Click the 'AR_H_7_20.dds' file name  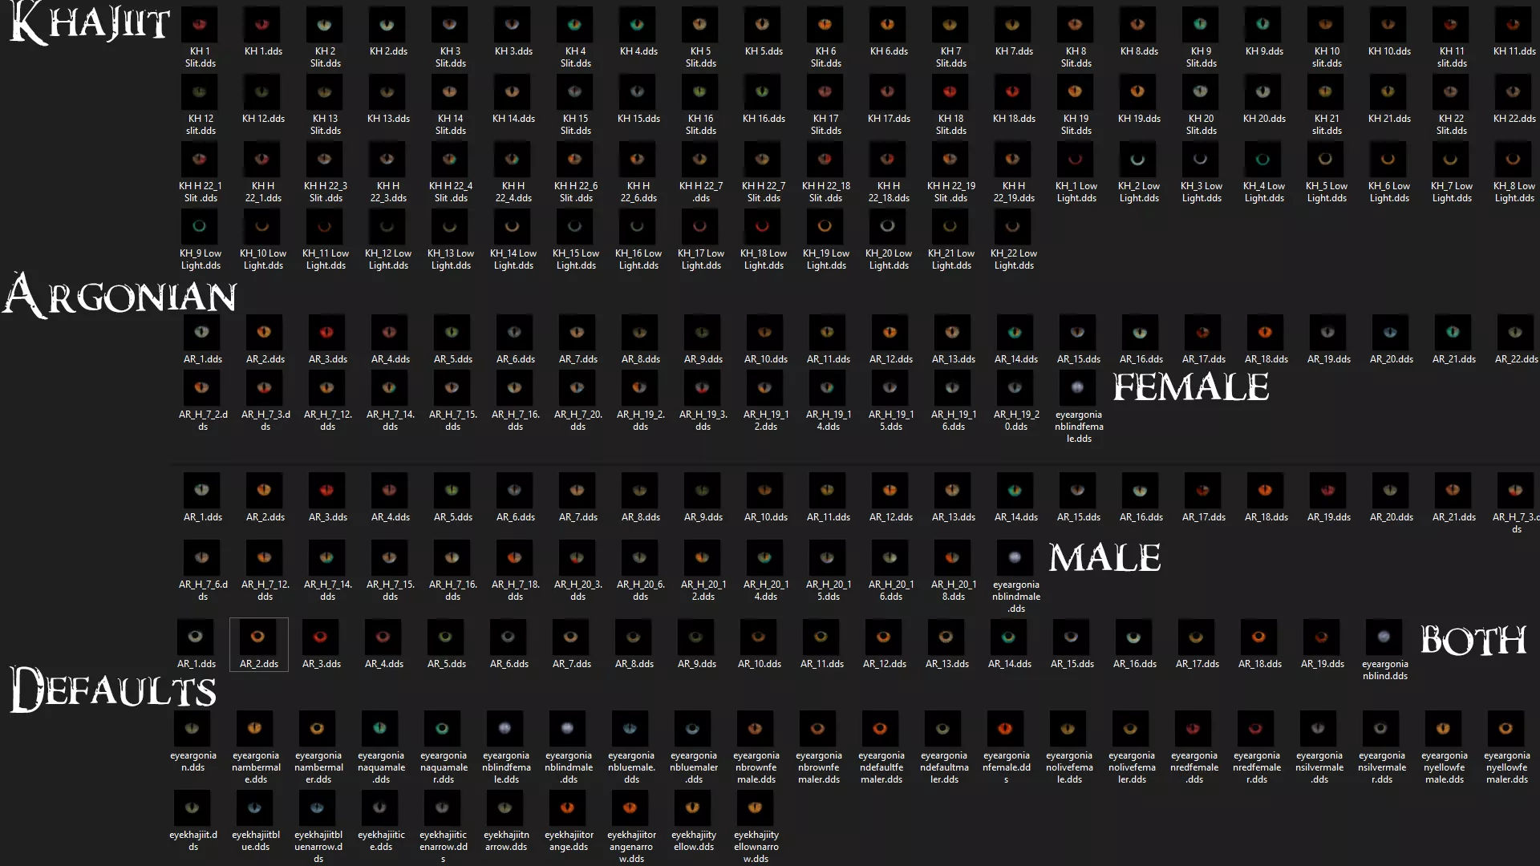577,420
